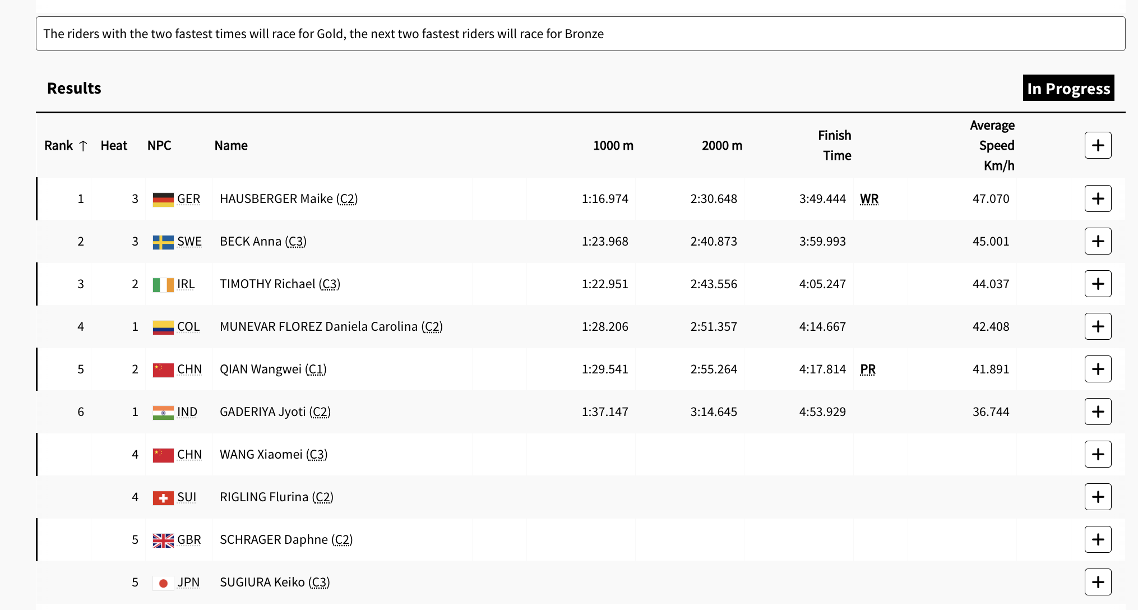The height and width of the screenshot is (610, 1138).
Task: Expand WANG Xiaomei row details
Action: click(1098, 455)
